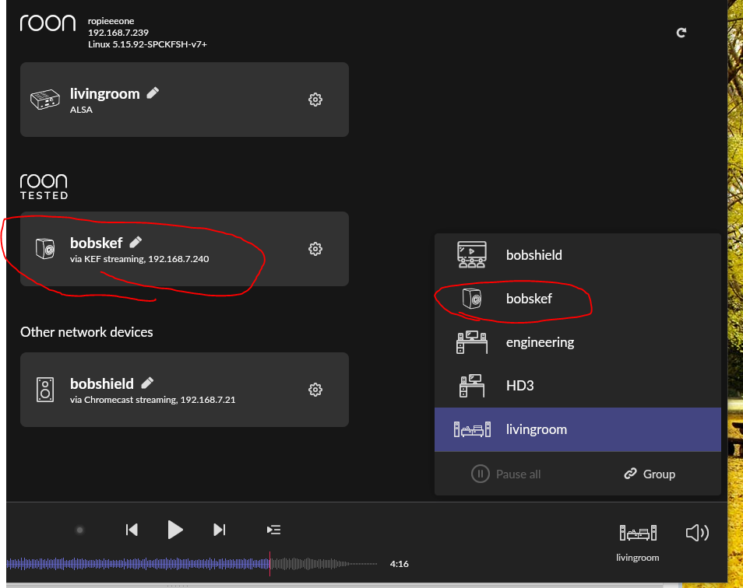Select bobshield zone in the zone list

[533, 255]
